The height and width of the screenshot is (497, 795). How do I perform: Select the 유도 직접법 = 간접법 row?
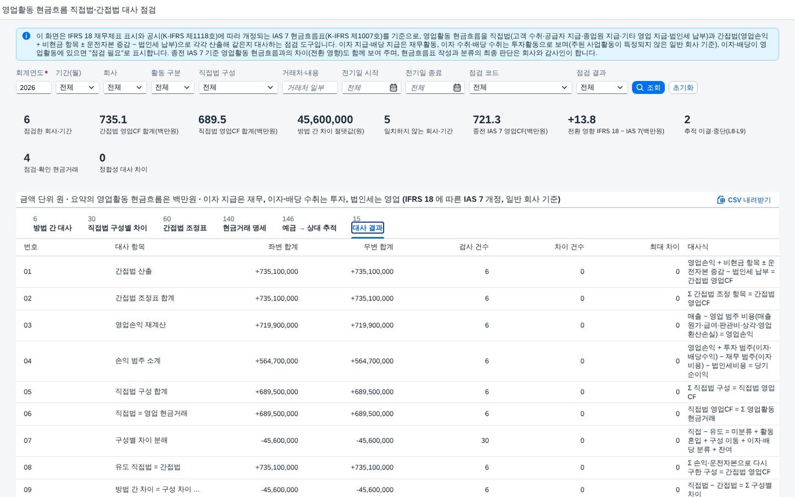(397, 468)
